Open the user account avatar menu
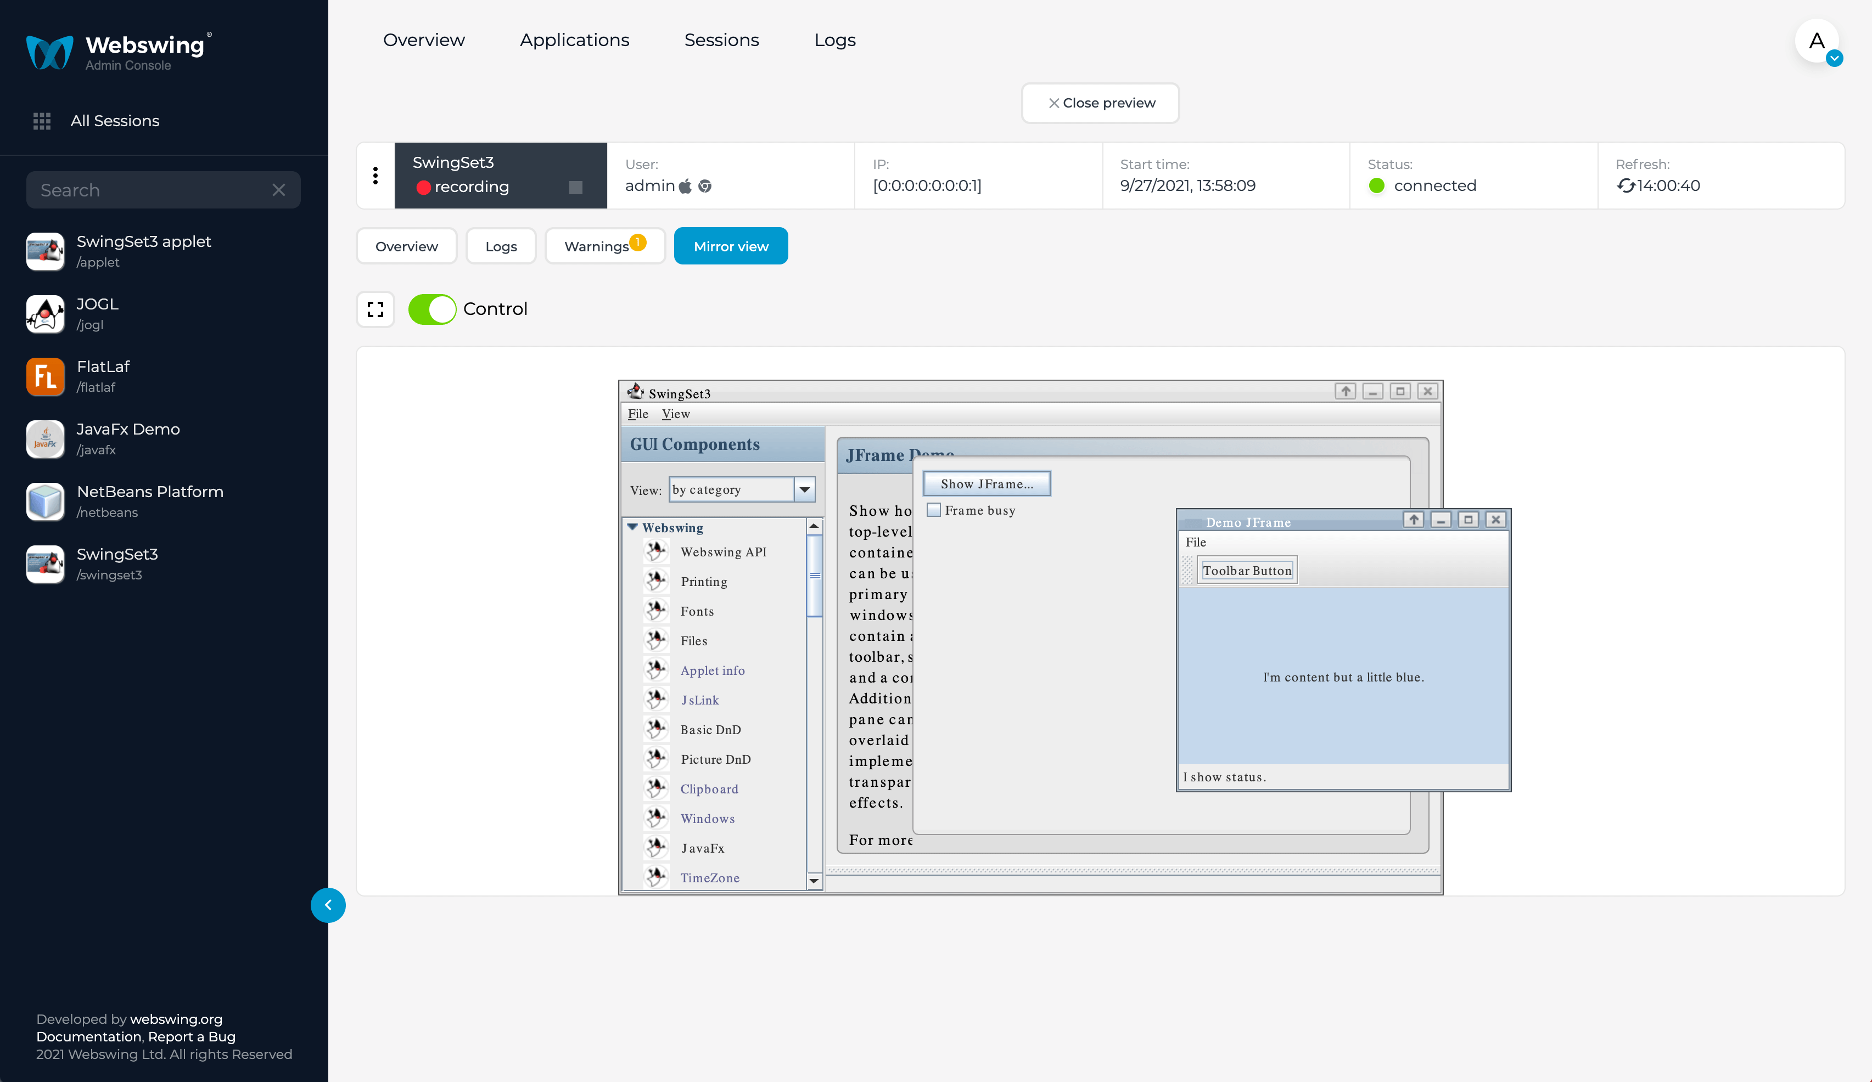This screenshot has width=1872, height=1082. click(1817, 41)
